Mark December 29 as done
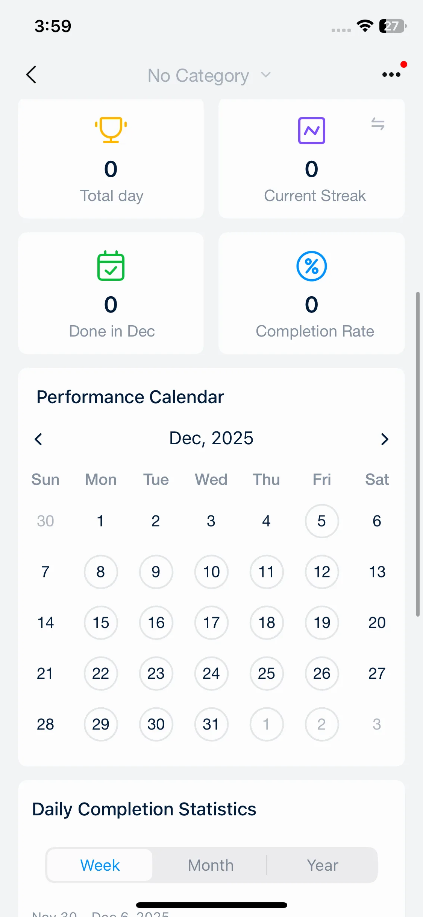 [x=101, y=724]
